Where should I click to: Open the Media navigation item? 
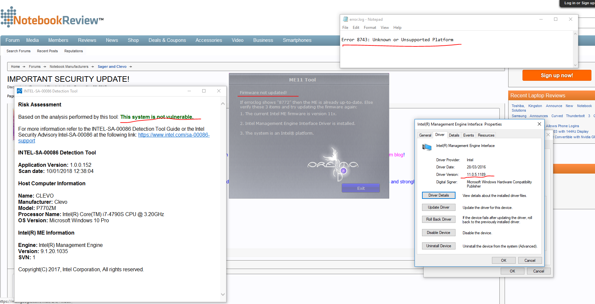coord(33,40)
